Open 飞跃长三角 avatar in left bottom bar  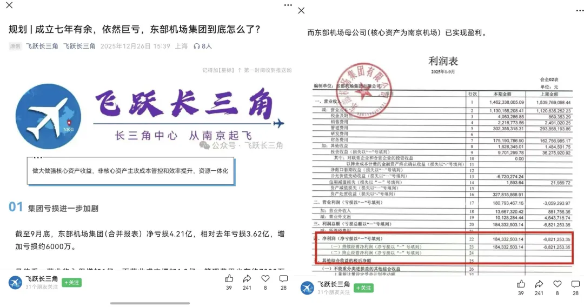(x=15, y=283)
